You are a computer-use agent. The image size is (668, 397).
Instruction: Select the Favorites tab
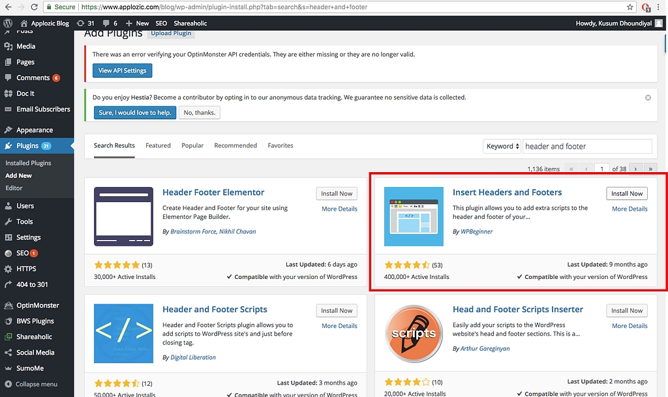281,145
